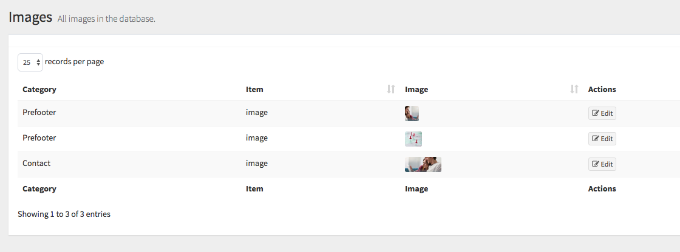This screenshot has height=252, width=680.
Task: Click the sort arrows in Image column header
Action: coord(574,89)
